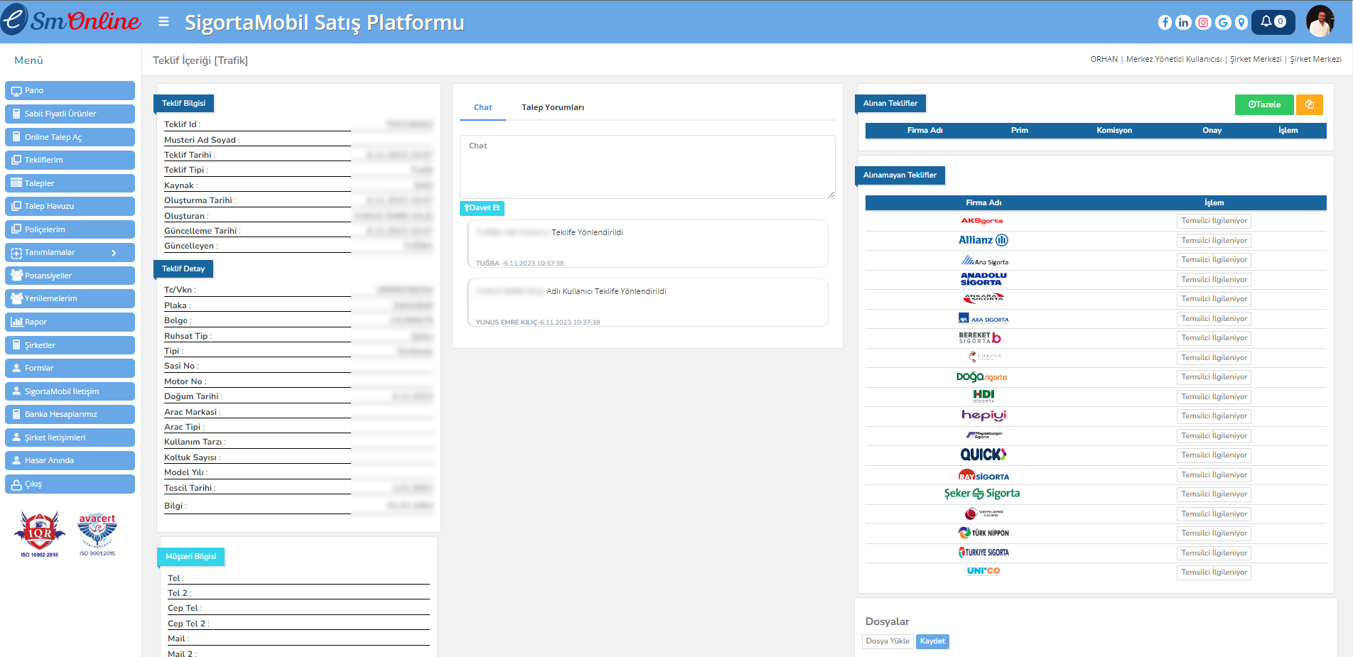Open SigortaMobil İletişim menu item
1353x657 pixels.
70,391
